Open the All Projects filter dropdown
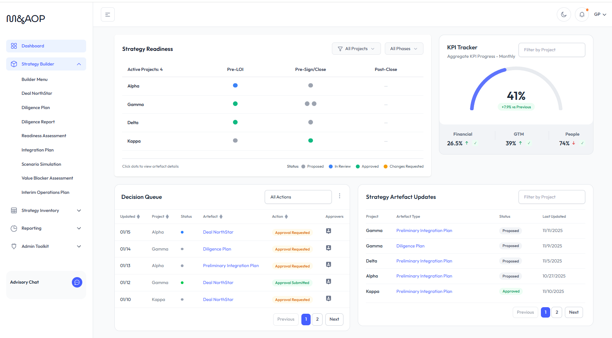 356,49
